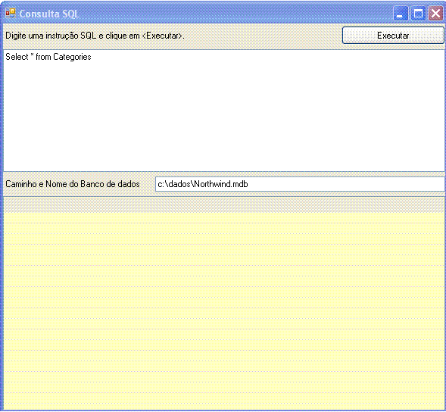Click the <Executar> text in the instruction label
This screenshot has width=446, height=412.
[162, 36]
